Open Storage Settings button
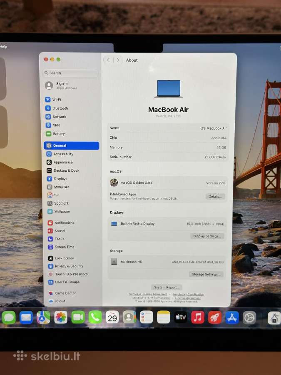 click(x=206, y=274)
